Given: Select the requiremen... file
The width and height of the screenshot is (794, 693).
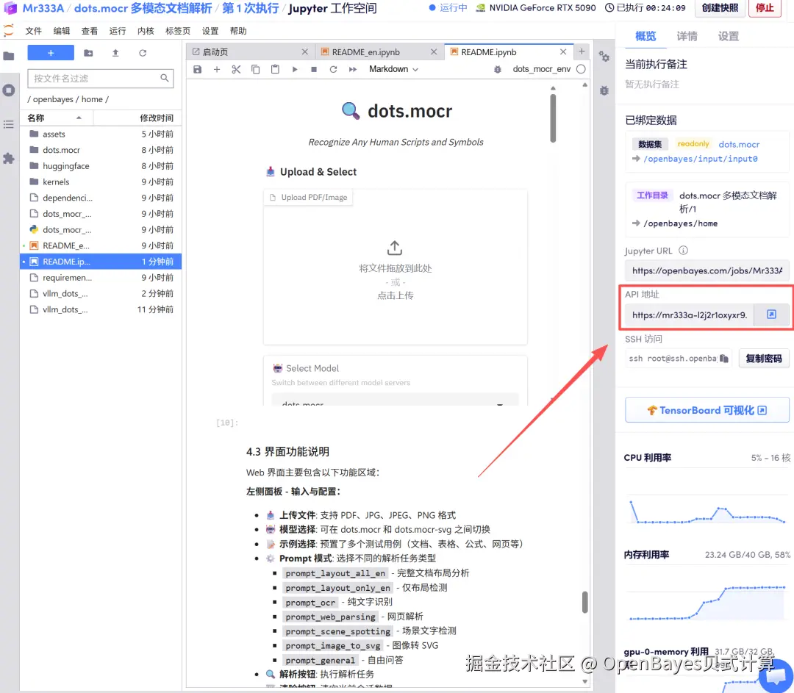Looking at the screenshot, I should 101,277.
